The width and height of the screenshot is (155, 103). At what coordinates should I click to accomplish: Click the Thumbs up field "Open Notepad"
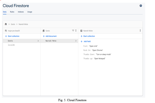[100, 59]
